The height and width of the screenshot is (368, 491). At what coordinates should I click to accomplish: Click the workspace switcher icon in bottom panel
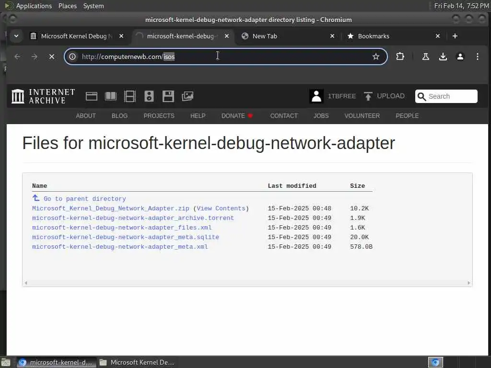coord(435,362)
